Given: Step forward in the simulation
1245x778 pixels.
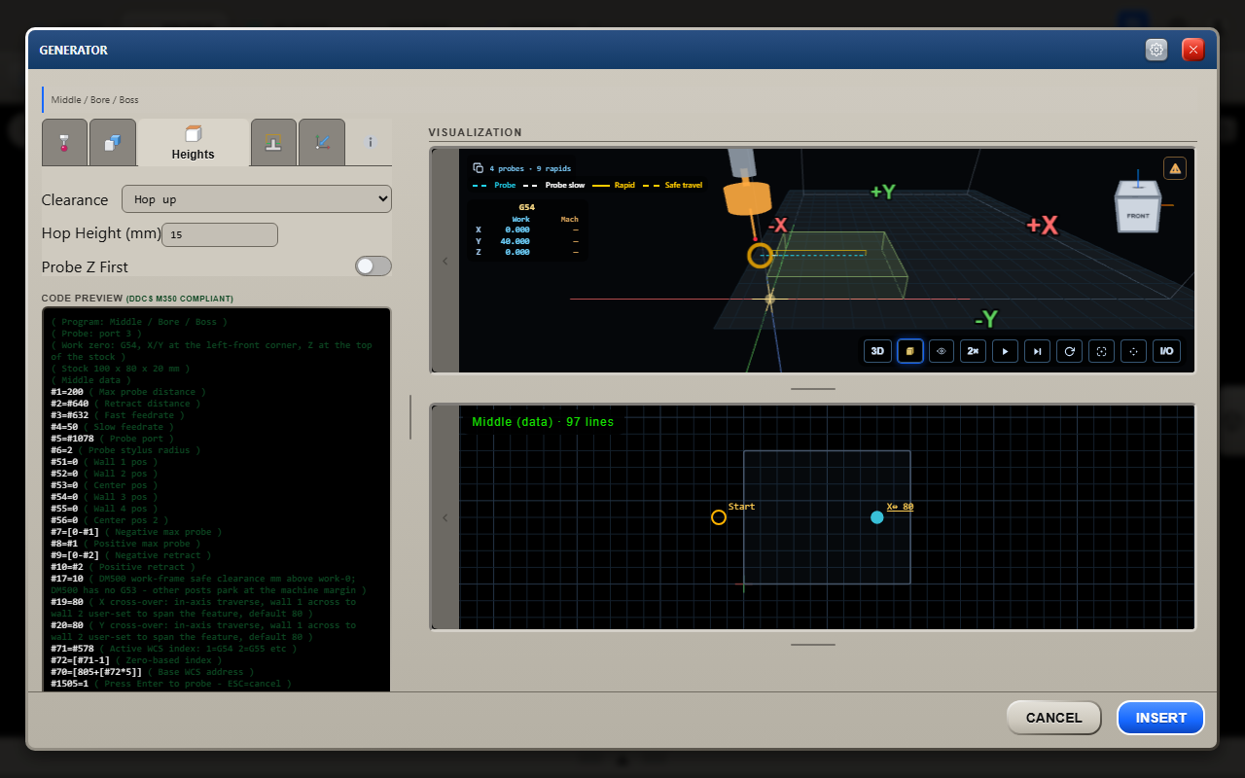Looking at the screenshot, I should click(x=1037, y=351).
